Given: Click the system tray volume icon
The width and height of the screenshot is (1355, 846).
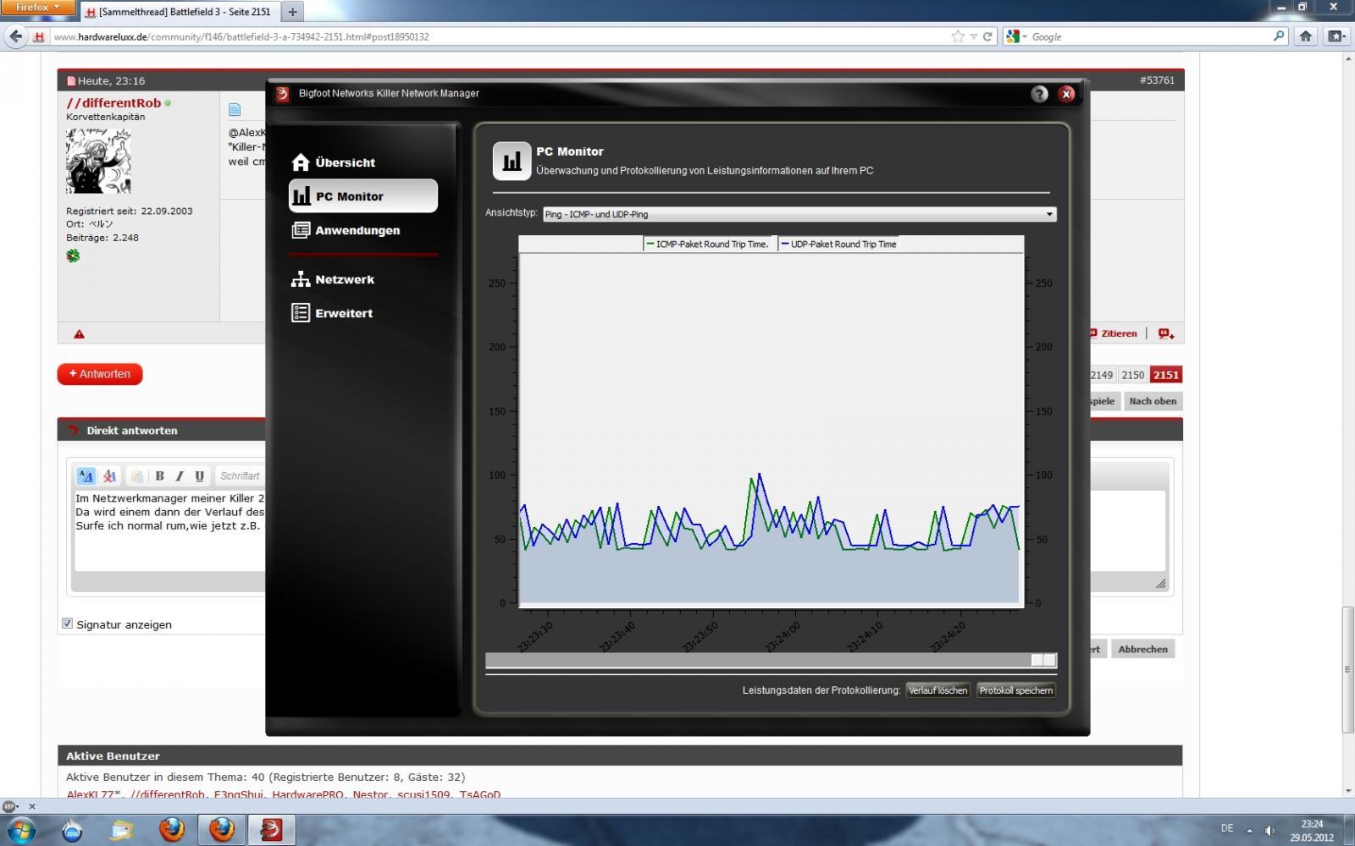Looking at the screenshot, I should [1269, 830].
